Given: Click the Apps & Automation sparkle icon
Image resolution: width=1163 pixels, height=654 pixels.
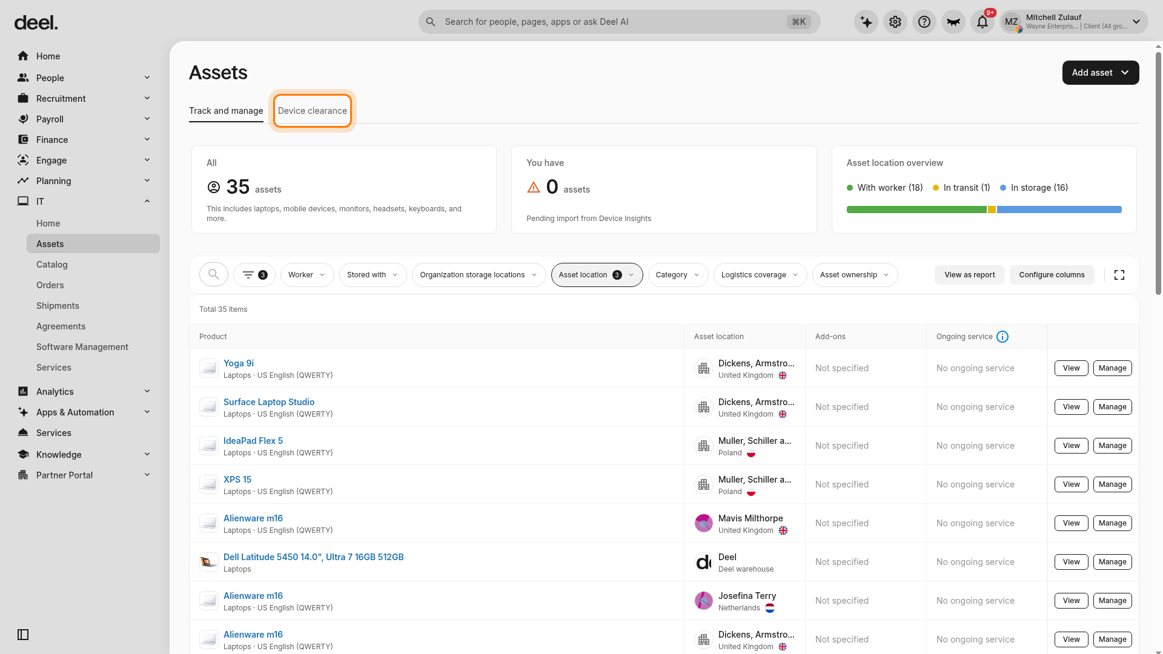Looking at the screenshot, I should [23, 412].
